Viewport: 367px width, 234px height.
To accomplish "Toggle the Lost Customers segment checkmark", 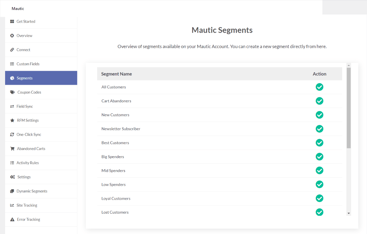I will [x=319, y=212].
